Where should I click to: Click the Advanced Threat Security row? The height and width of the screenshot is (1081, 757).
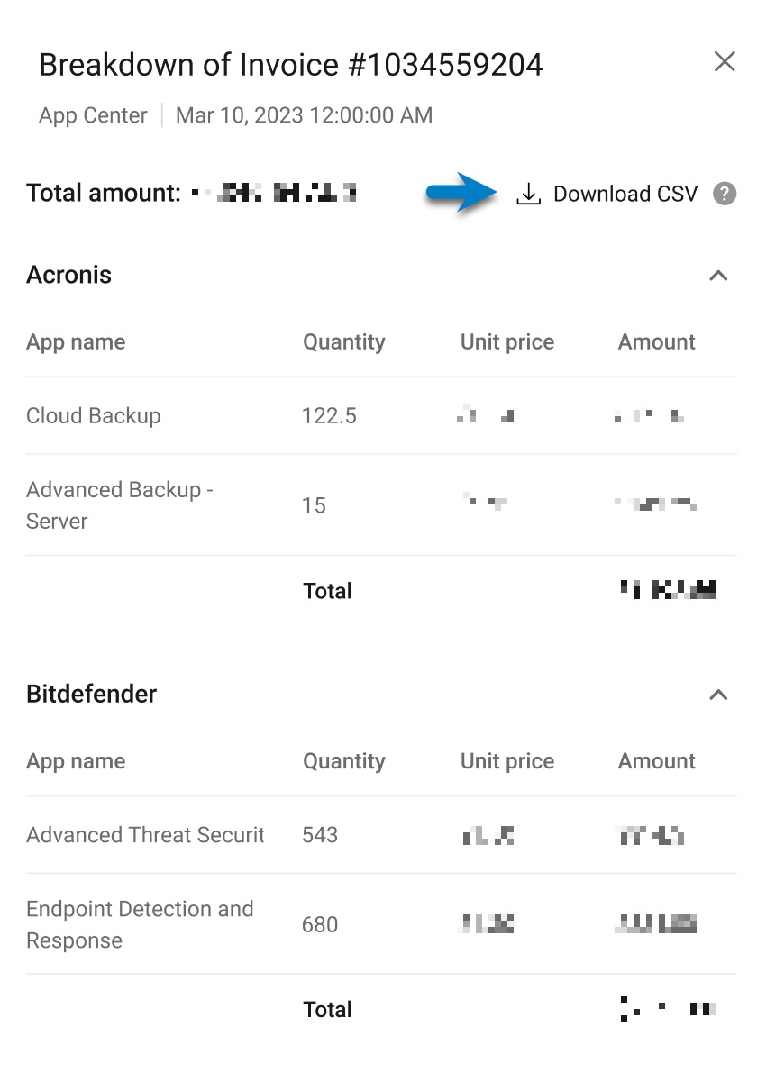(x=381, y=835)
